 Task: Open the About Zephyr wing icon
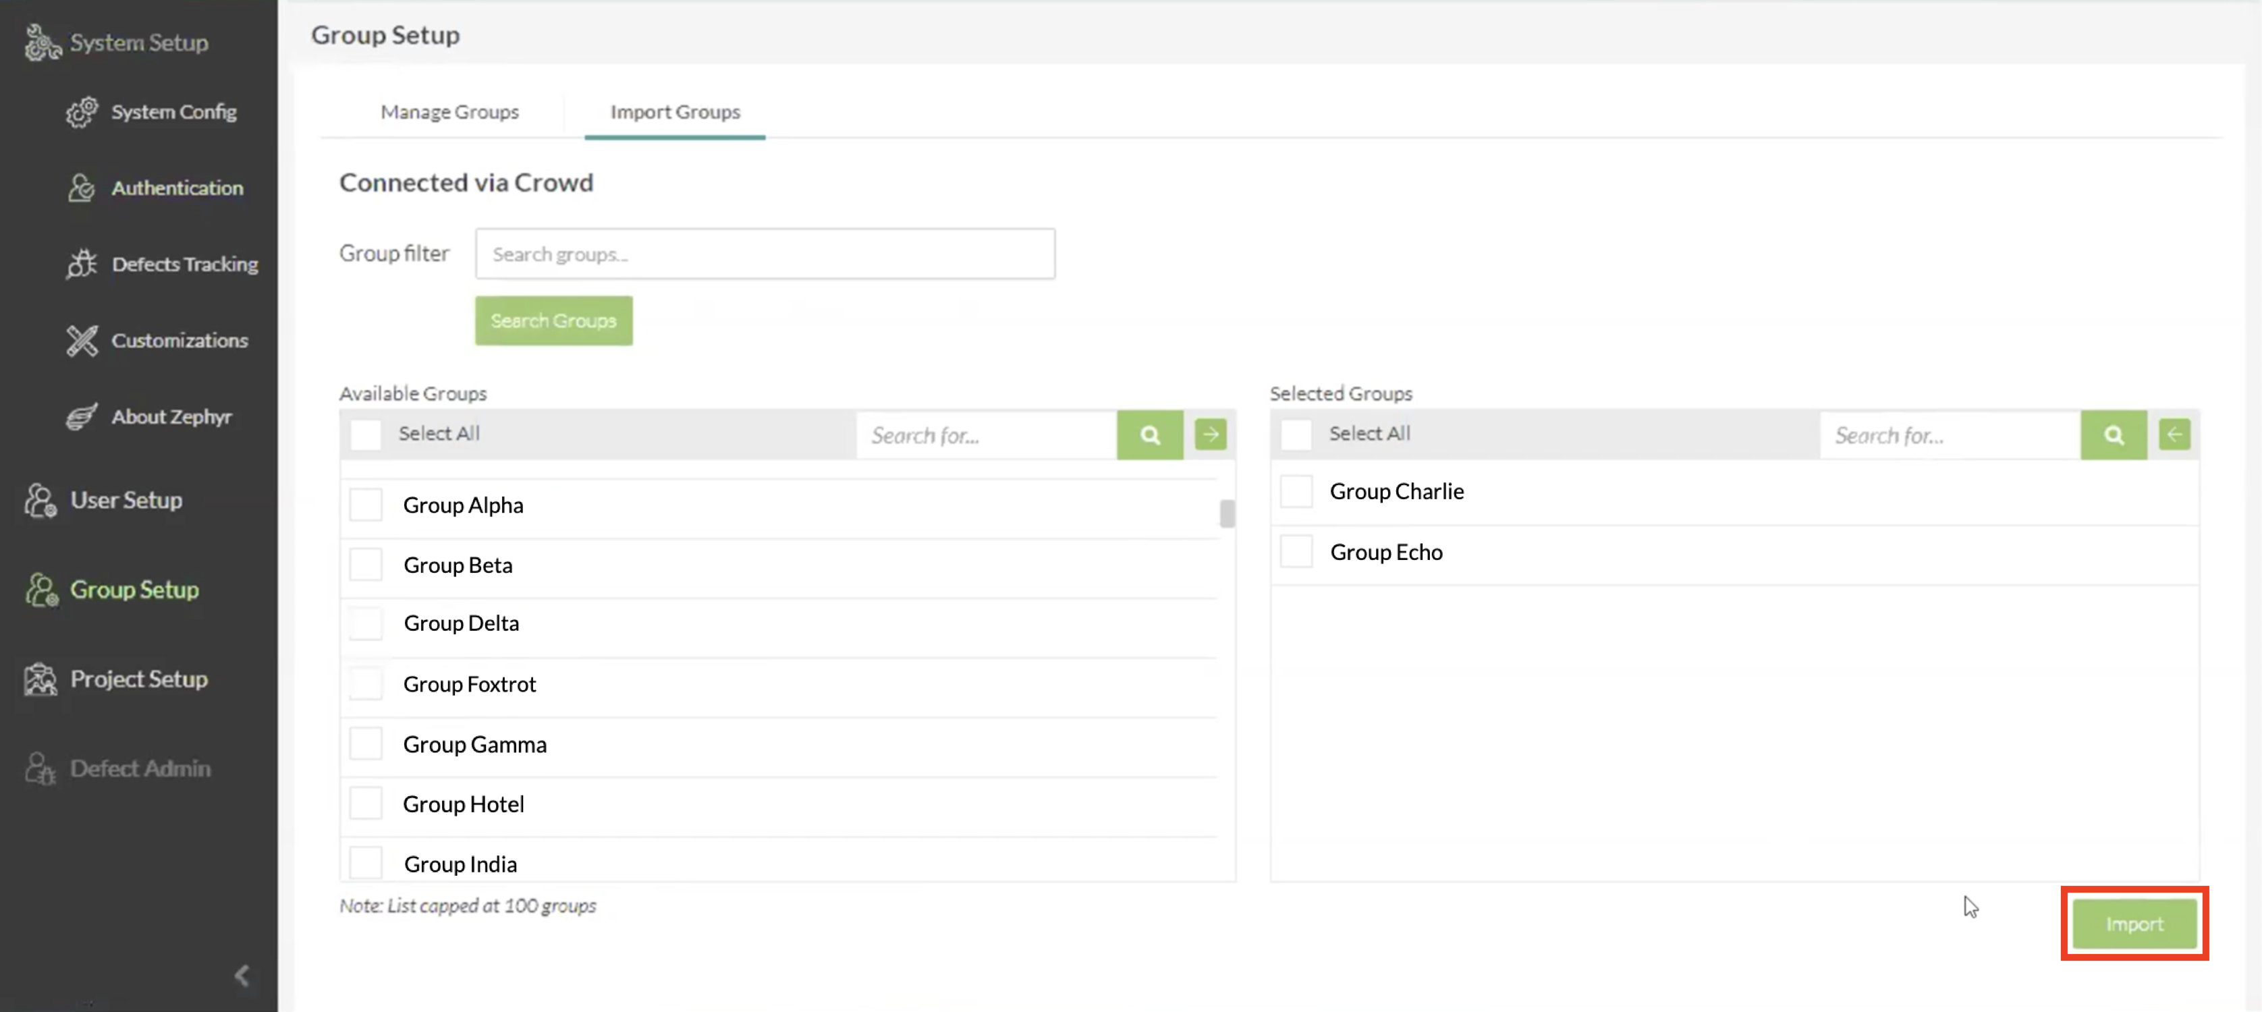coord(82,417)
